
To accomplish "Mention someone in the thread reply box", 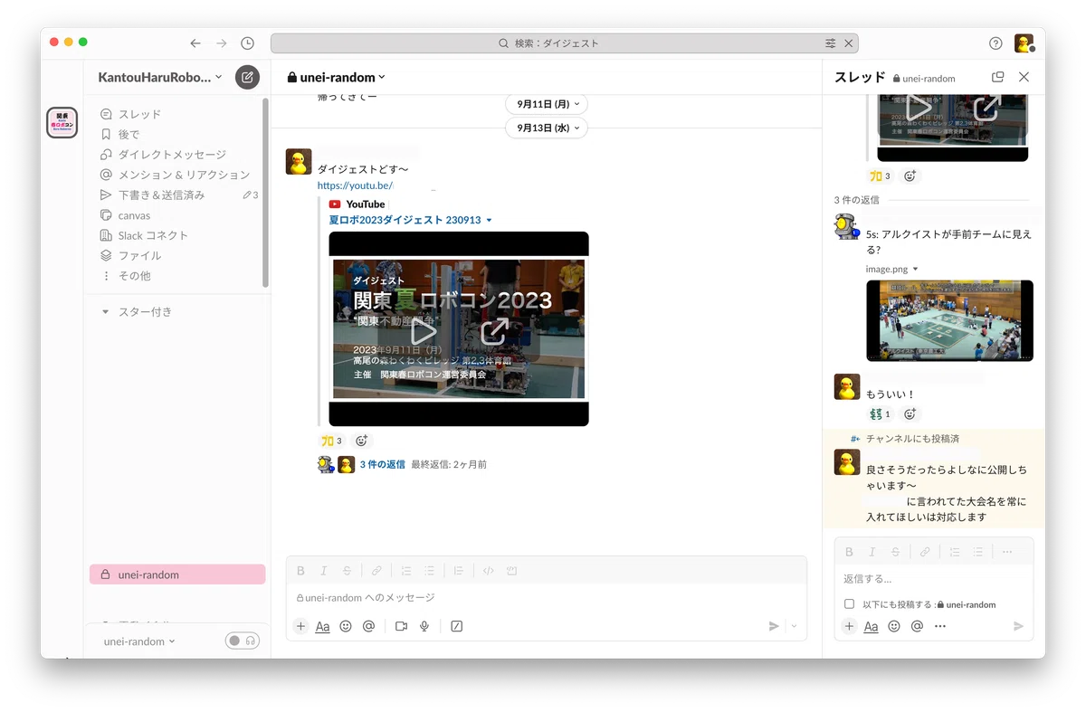I will [x=917, y=626].
